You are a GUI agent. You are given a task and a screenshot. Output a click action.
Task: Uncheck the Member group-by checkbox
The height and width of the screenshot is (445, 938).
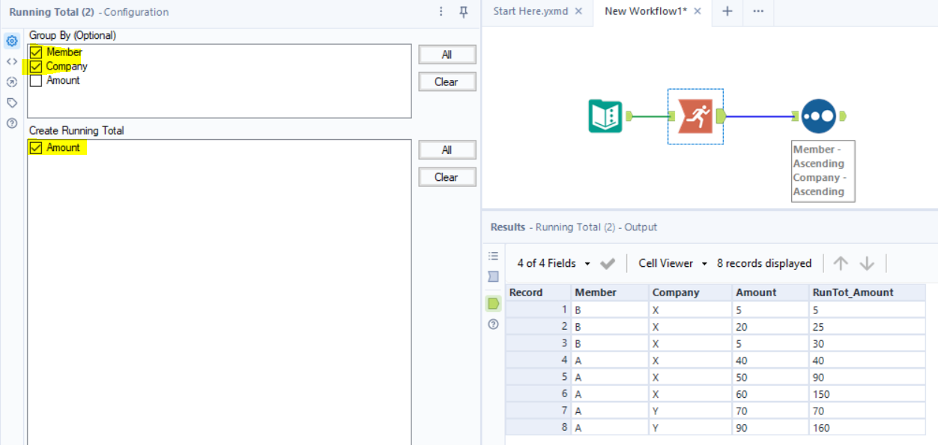tap(34, 52)
